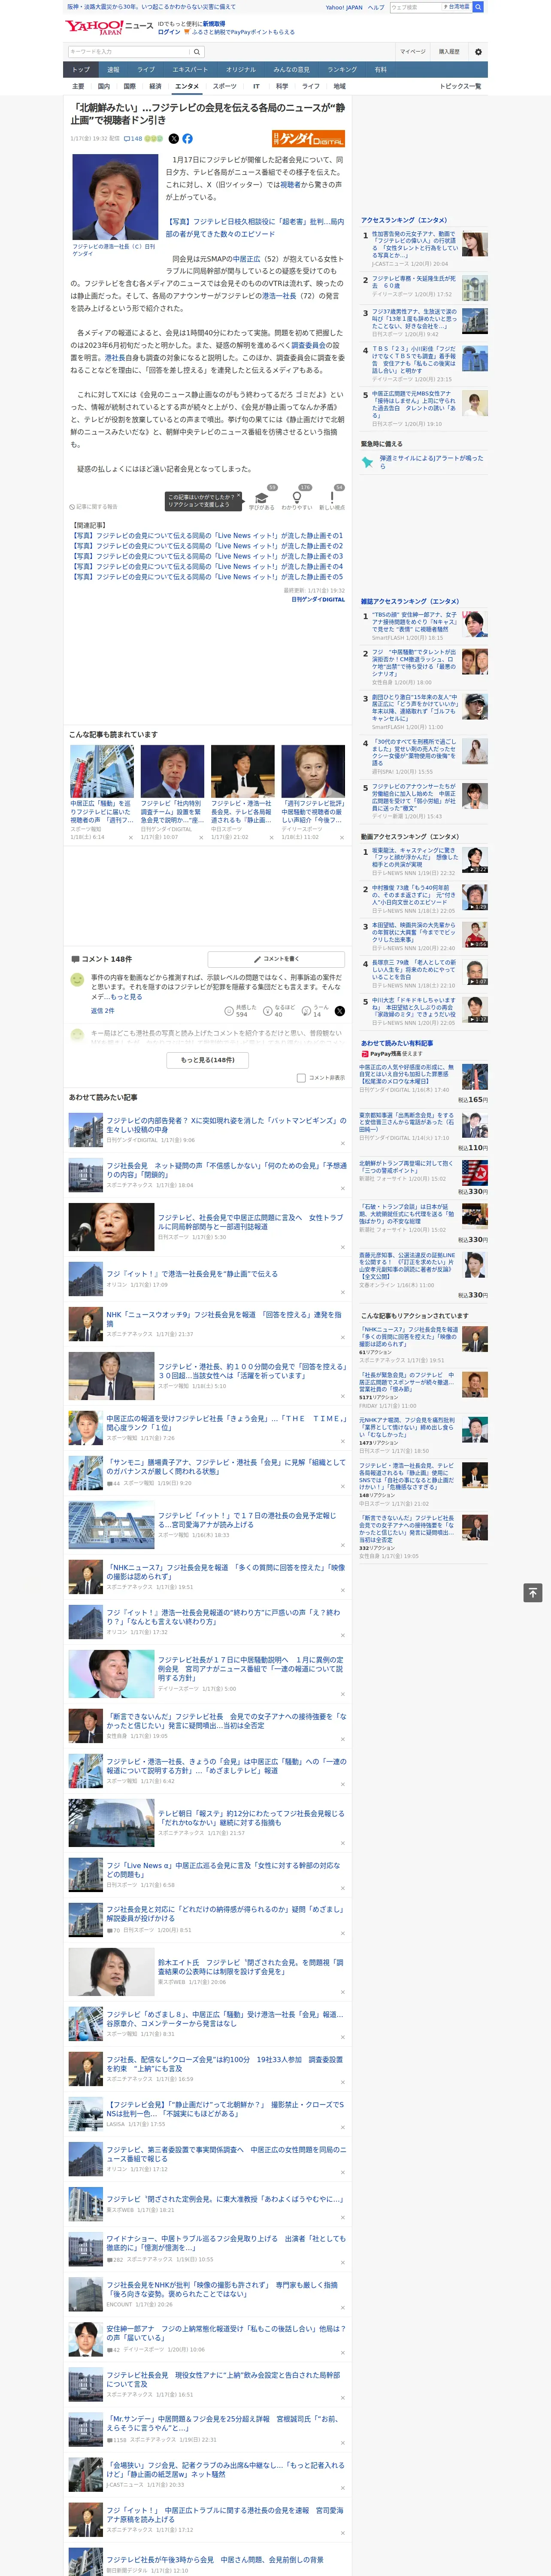
Task: Expand replies via 返信 2件
Action: (x=102, y=1011)
